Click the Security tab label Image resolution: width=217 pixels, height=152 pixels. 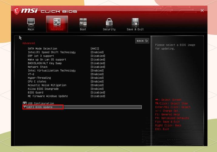pyautogui.click(x=109, y=29)
